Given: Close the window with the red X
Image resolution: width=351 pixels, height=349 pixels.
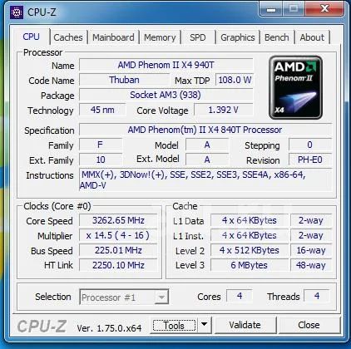Looking at the screenshot, I should [324, 9].
